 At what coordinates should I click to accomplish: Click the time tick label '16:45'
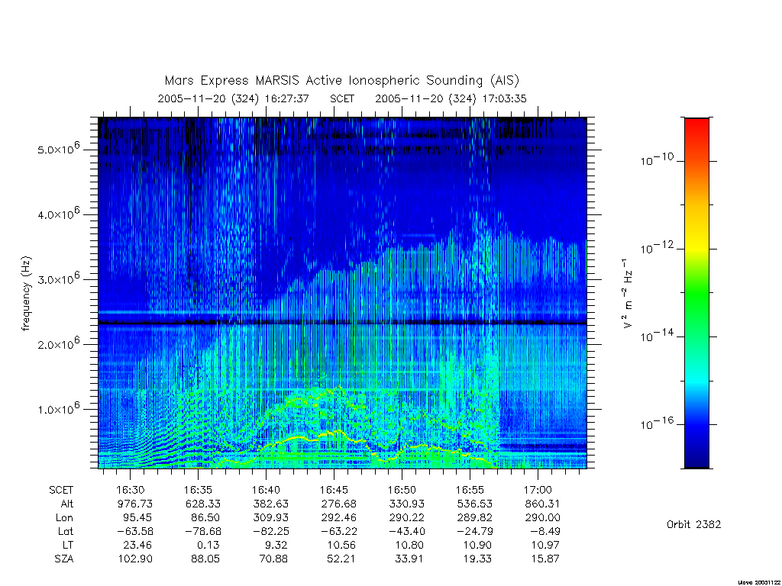click(334, 490)
